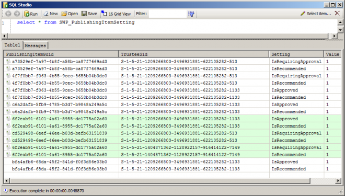
Task: Maximize the SQL Studio window
Action: click(x=332, y=5)
